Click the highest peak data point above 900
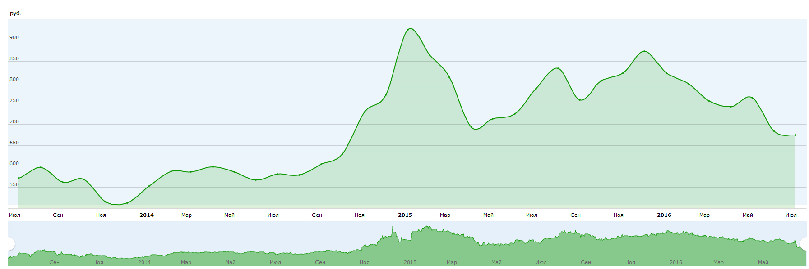The width and height of the screenshot is (809, 269). (408, 30)
